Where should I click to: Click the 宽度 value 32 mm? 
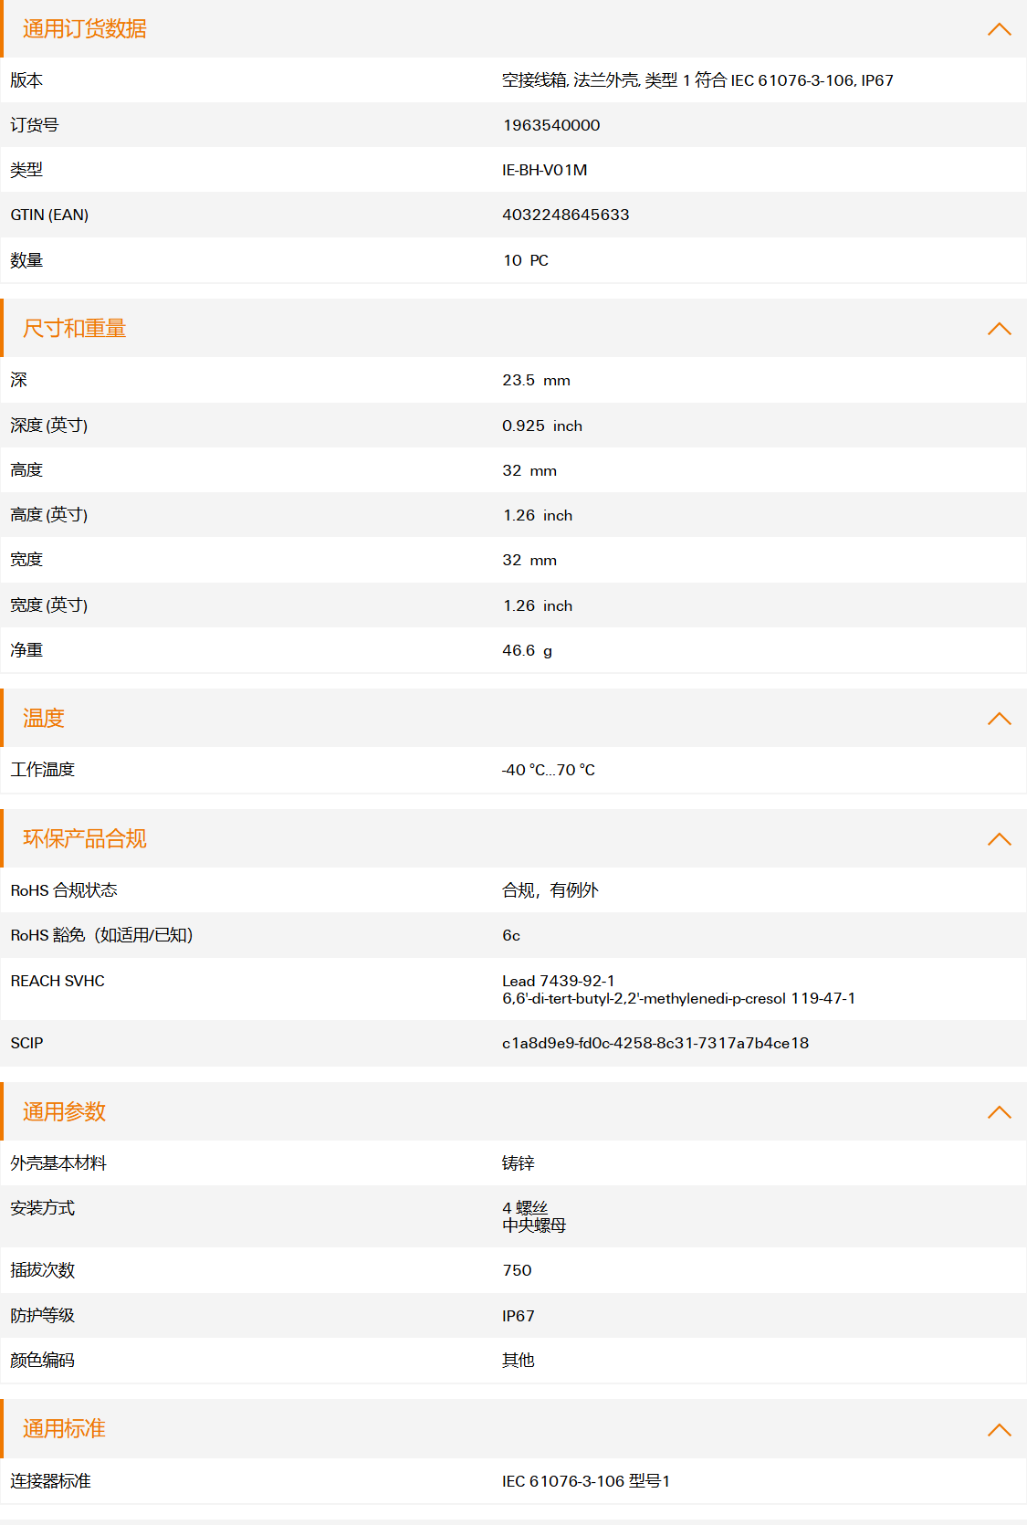[529, 560]
